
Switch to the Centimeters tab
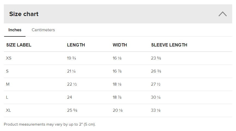click(43, 30)
